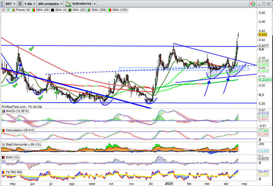Click the Estocástico red-green icon
Screen dimensions: 273x186
4,130
